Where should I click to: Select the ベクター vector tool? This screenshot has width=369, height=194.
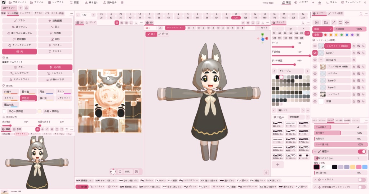click(x=55, y=45)
